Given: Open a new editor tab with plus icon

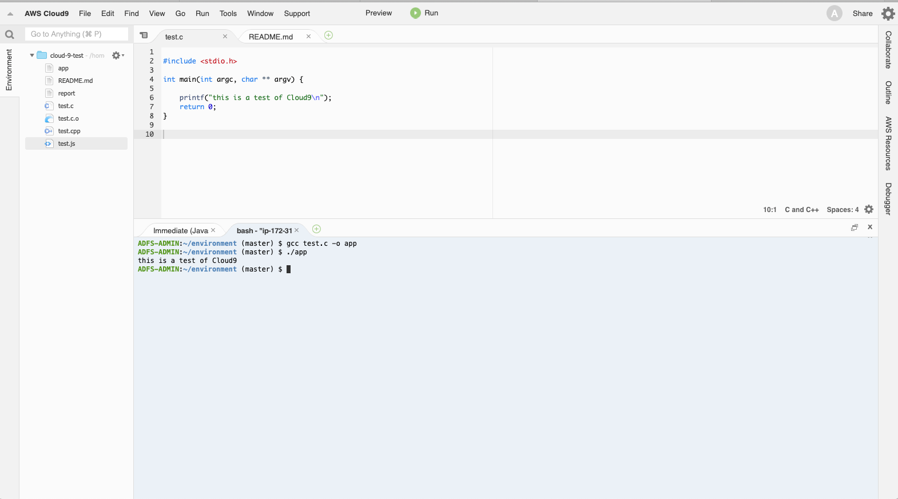Looking at the screenshot, I should pyautogui.click(x=328, y=35).
